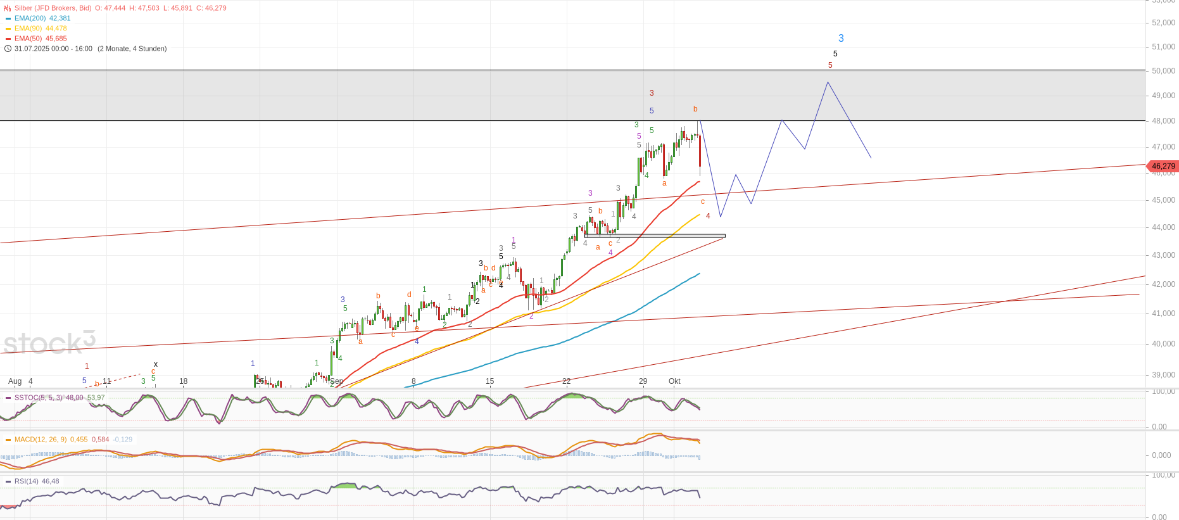This screenshot has width=1179, height=520.
Task: Click the dark RSI legend marker
Action: 8,481
